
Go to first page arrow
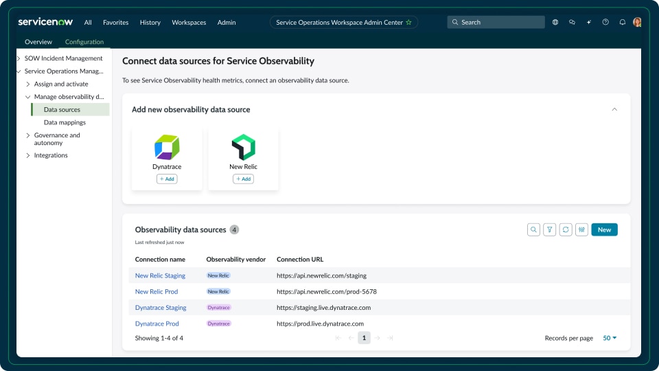coord(338,338)
